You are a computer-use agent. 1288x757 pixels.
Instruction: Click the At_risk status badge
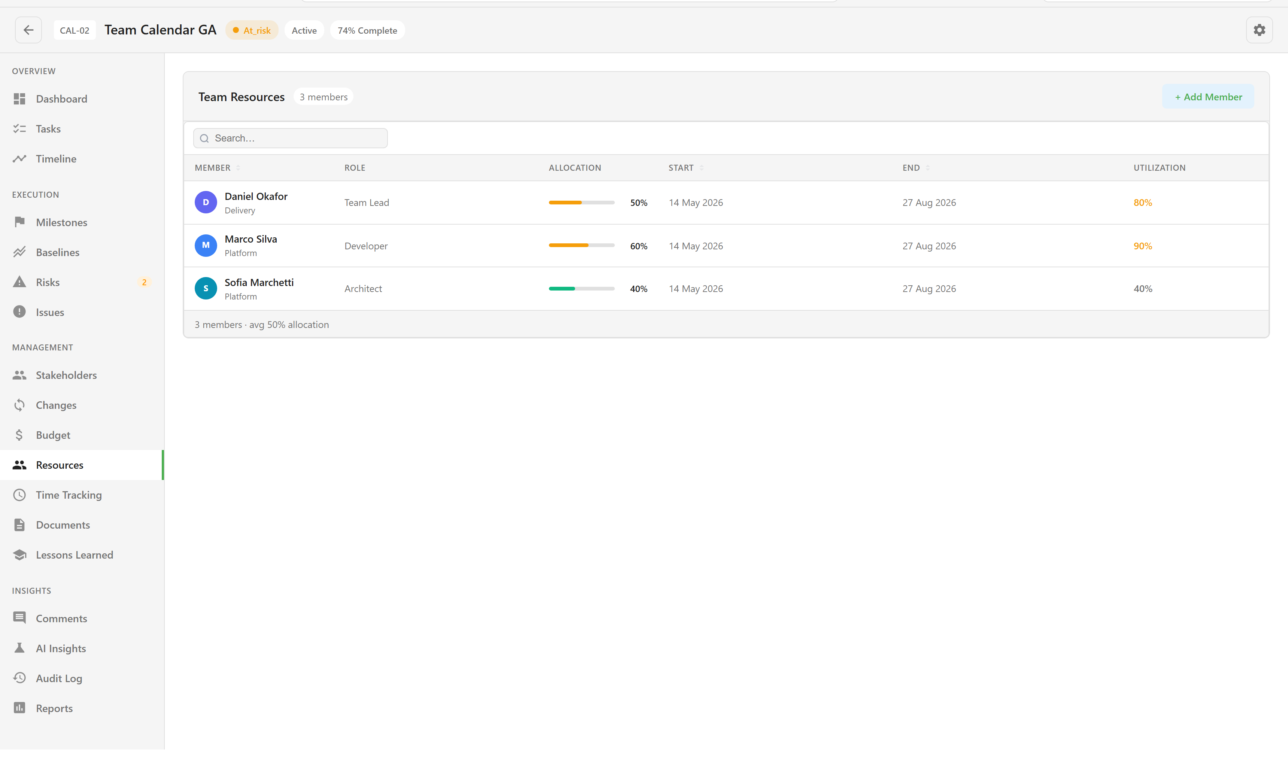(252, 30)
